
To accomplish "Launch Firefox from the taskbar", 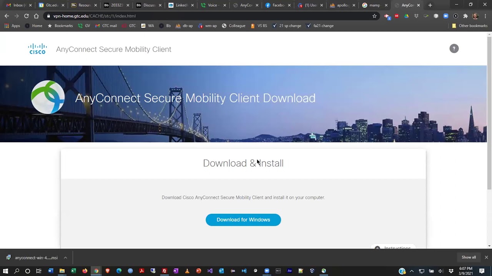I will click(x=85, y=271).
